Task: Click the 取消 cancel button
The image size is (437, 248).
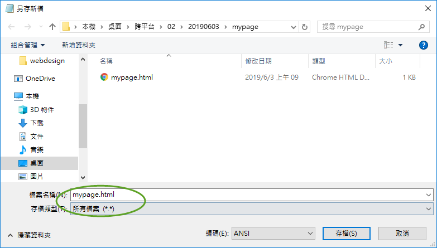Action: [402, 234]
